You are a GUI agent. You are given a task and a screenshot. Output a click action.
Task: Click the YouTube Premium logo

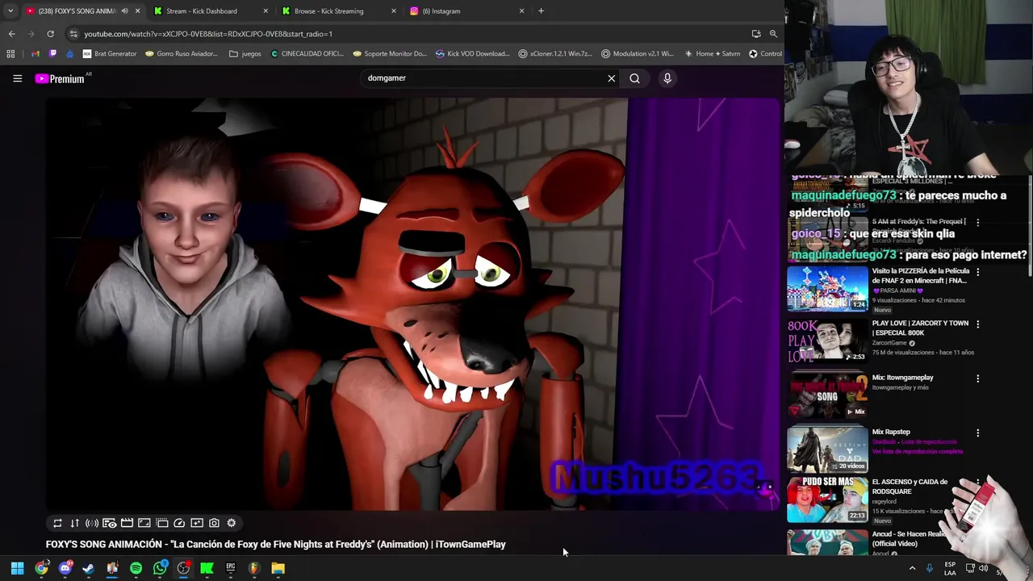pos(60,78)
